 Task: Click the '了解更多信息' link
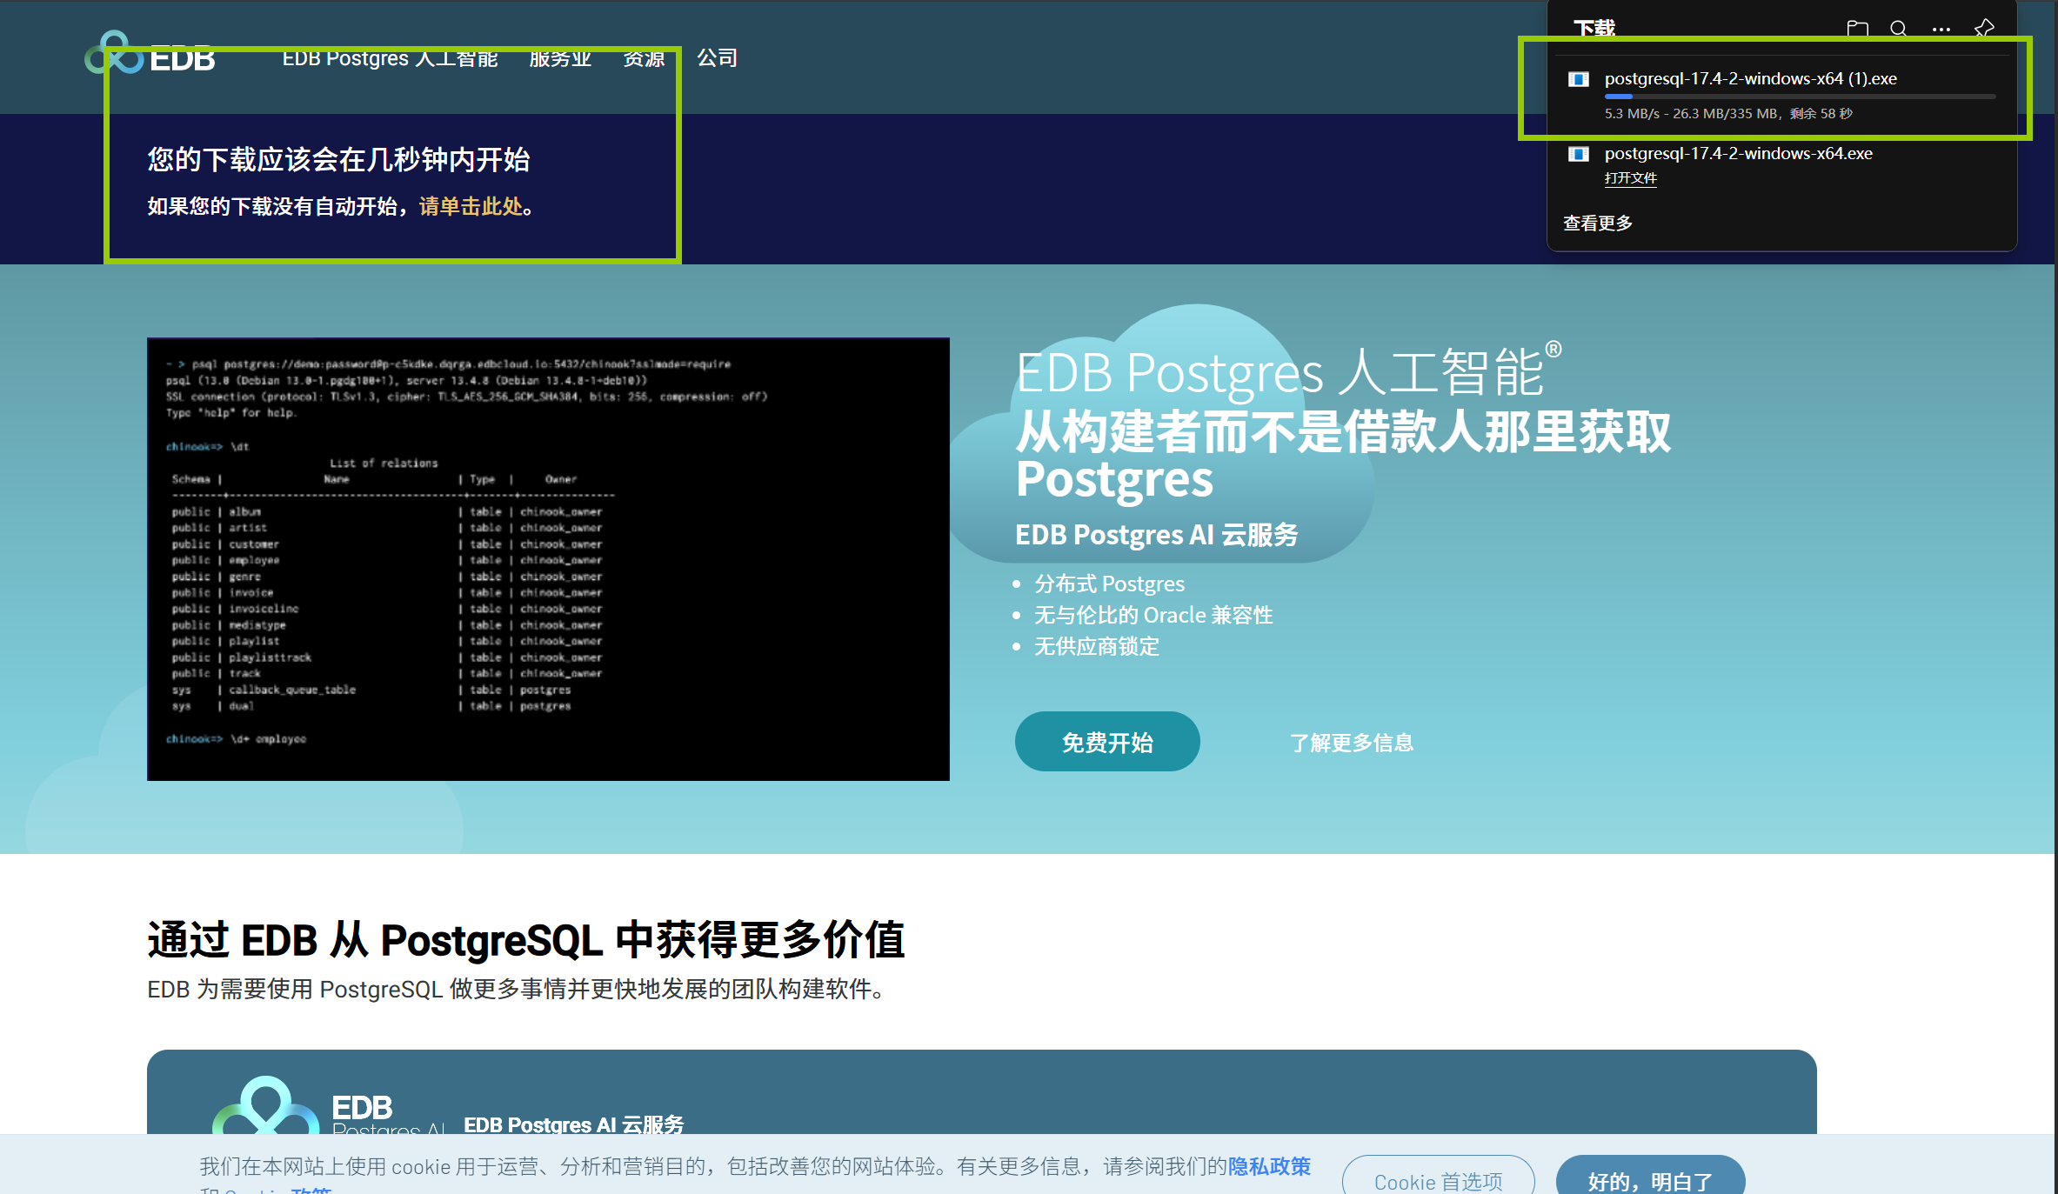[1351, 743]
